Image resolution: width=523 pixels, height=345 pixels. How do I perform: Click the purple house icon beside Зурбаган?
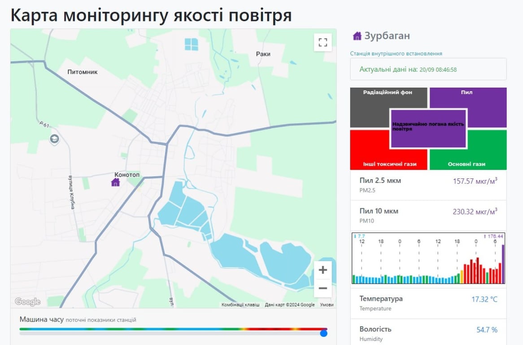(x=357, y=36)
